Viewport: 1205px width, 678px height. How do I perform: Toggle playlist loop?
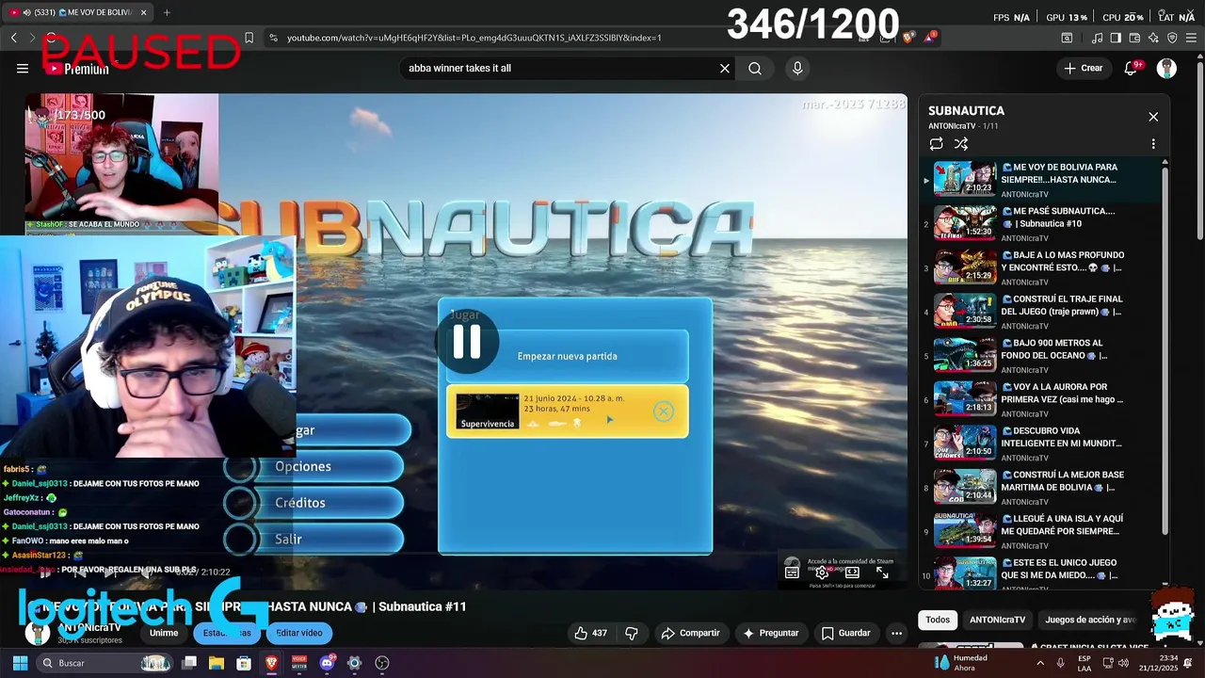point(936,144)
